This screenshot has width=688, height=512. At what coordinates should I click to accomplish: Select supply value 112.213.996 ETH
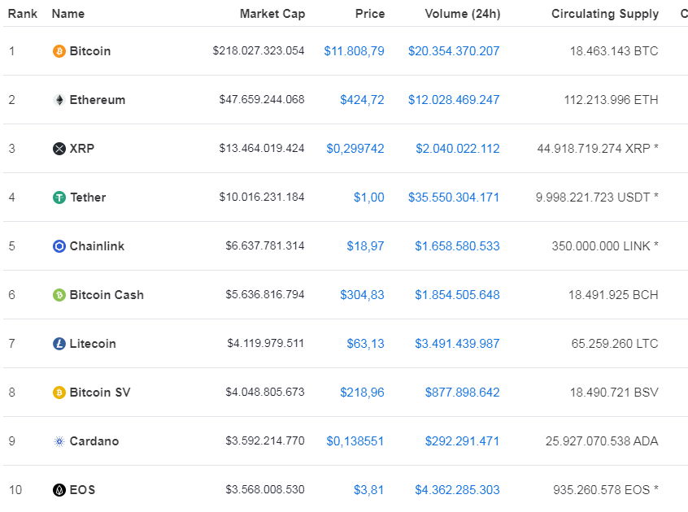pos(611,100)
